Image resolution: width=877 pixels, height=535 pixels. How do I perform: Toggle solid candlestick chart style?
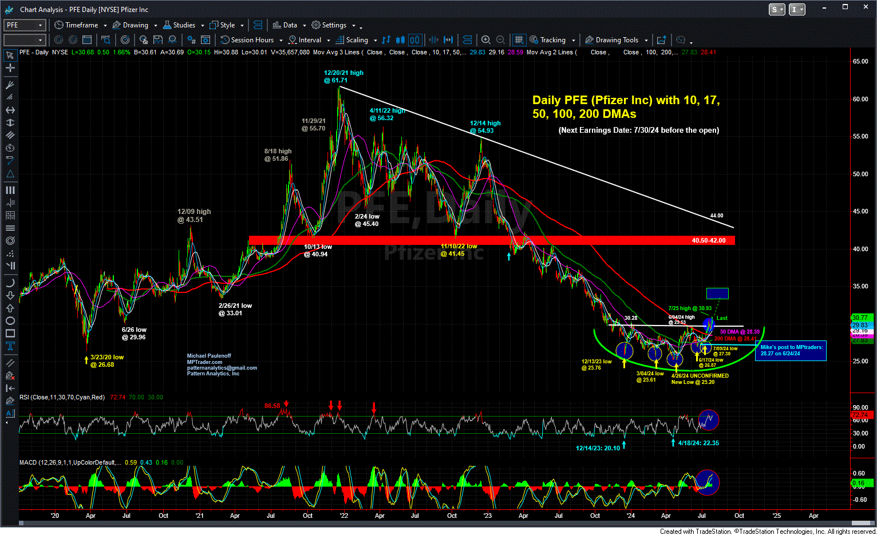(x=400, y=40)
